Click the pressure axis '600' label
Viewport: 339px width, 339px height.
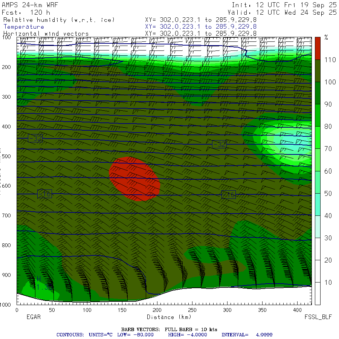coord(6,186)
